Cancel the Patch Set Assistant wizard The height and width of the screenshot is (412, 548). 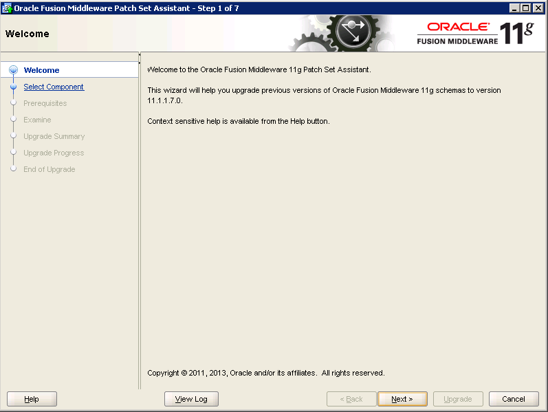pos(514,399)
